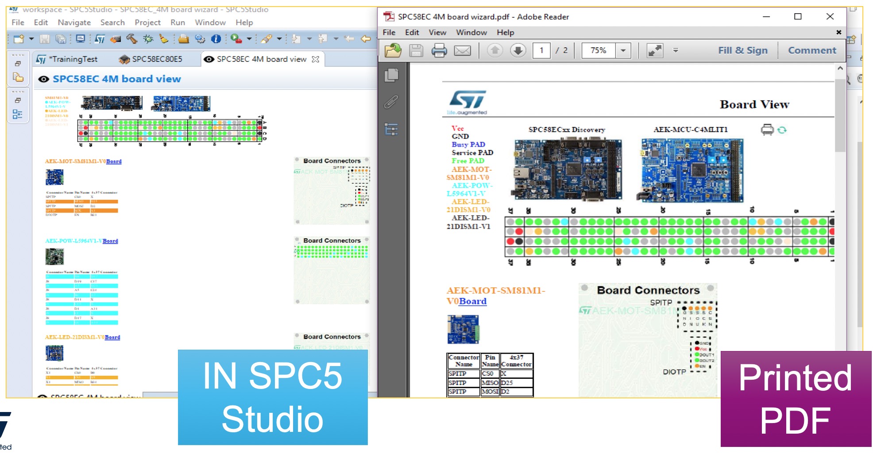Follow the AEK-MOT-SM81M1-V0 Board link in PDF
The height and width of the screenshot is (454, 873).
[472, 301]
